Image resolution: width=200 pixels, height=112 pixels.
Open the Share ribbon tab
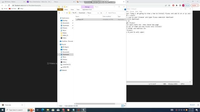pyautogui.click(x=72, y=10)
